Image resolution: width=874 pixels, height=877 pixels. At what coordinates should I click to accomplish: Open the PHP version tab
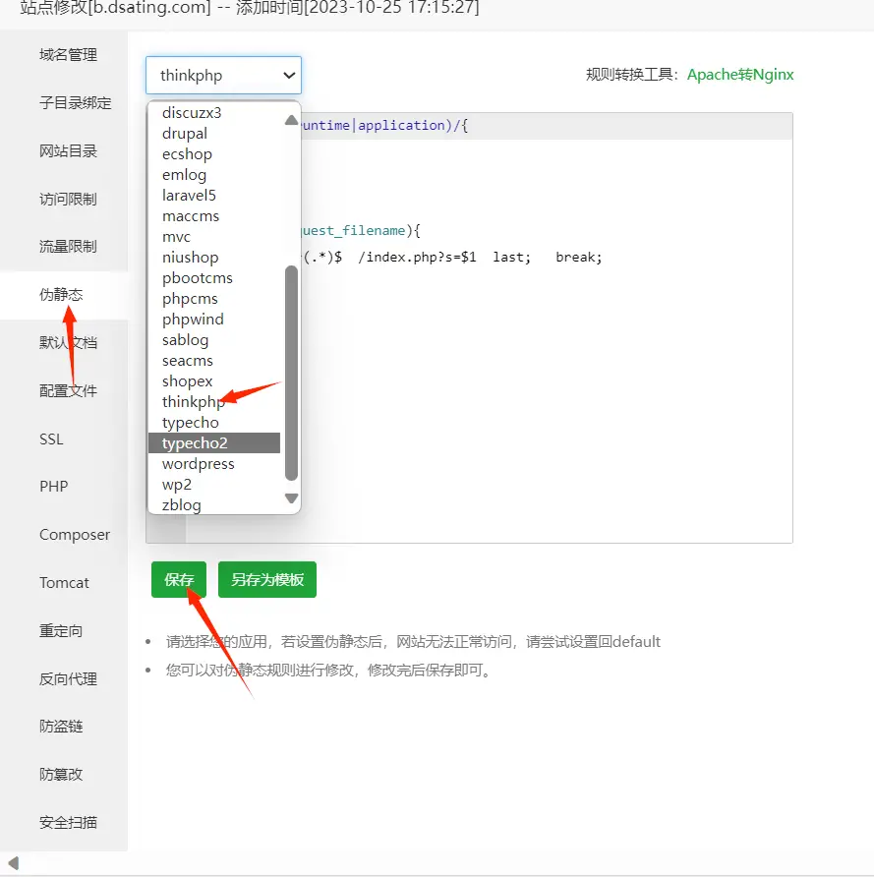[x=53, y=487]
